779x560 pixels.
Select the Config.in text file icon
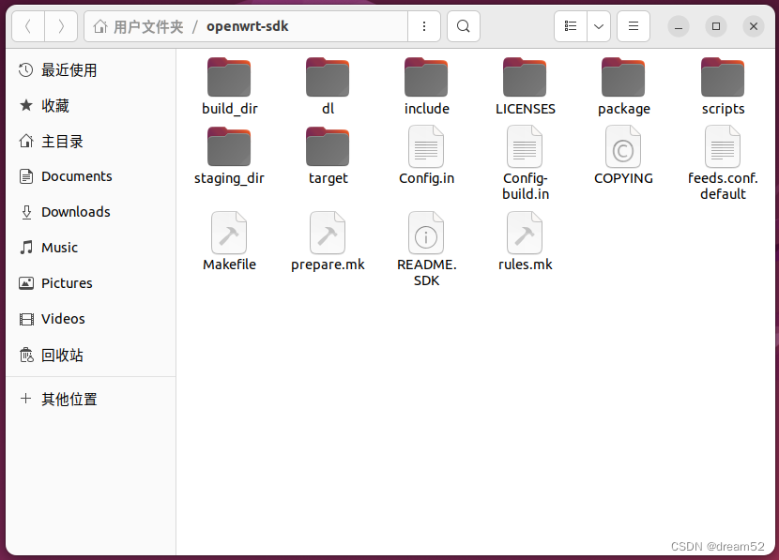coord(426,146)
